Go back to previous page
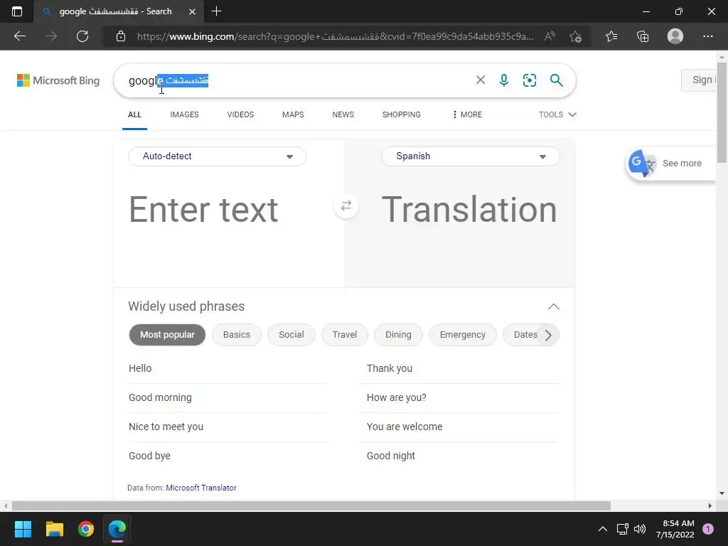Image resolution: width=728 pixels, height=546 pixels. pos(20,36)
